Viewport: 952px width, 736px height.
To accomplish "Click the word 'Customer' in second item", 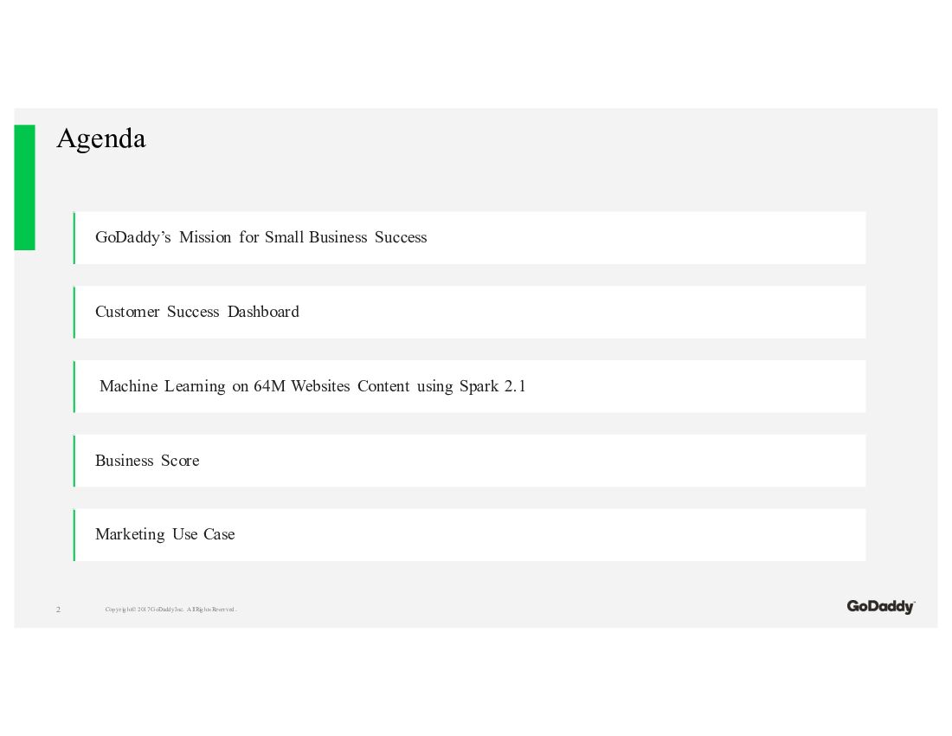I will (x=127, y=312).
